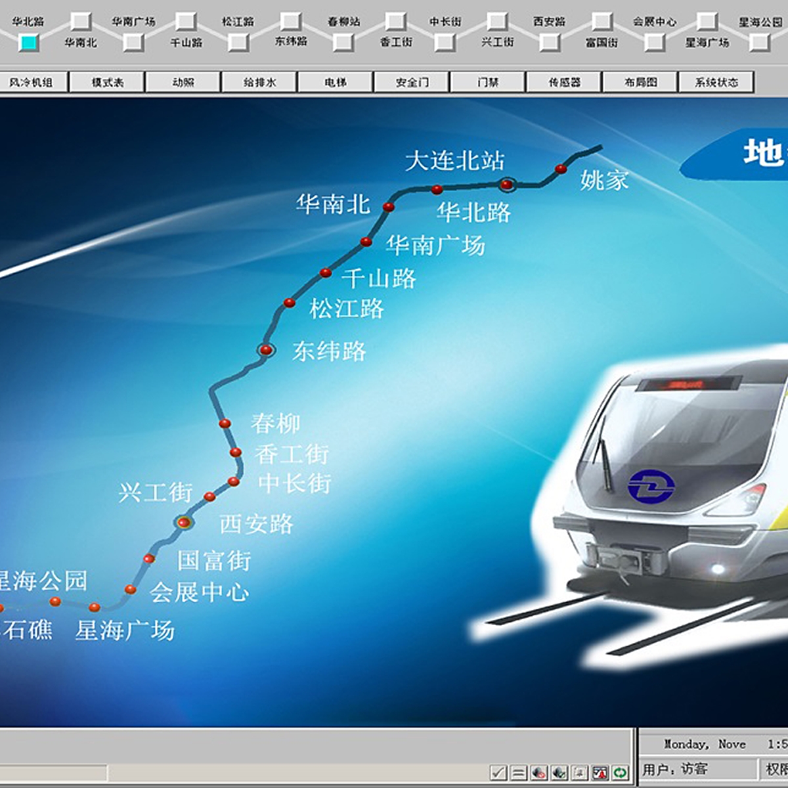The image size is (788, 788).
Task: Click the 兴工街 station dot on map
Action: (x=209, y=497)
